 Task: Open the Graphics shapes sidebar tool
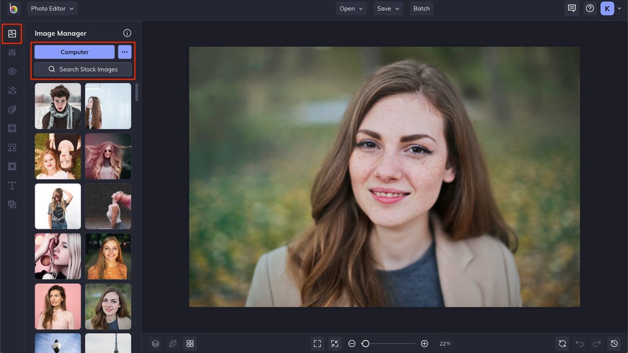(12, 148)
